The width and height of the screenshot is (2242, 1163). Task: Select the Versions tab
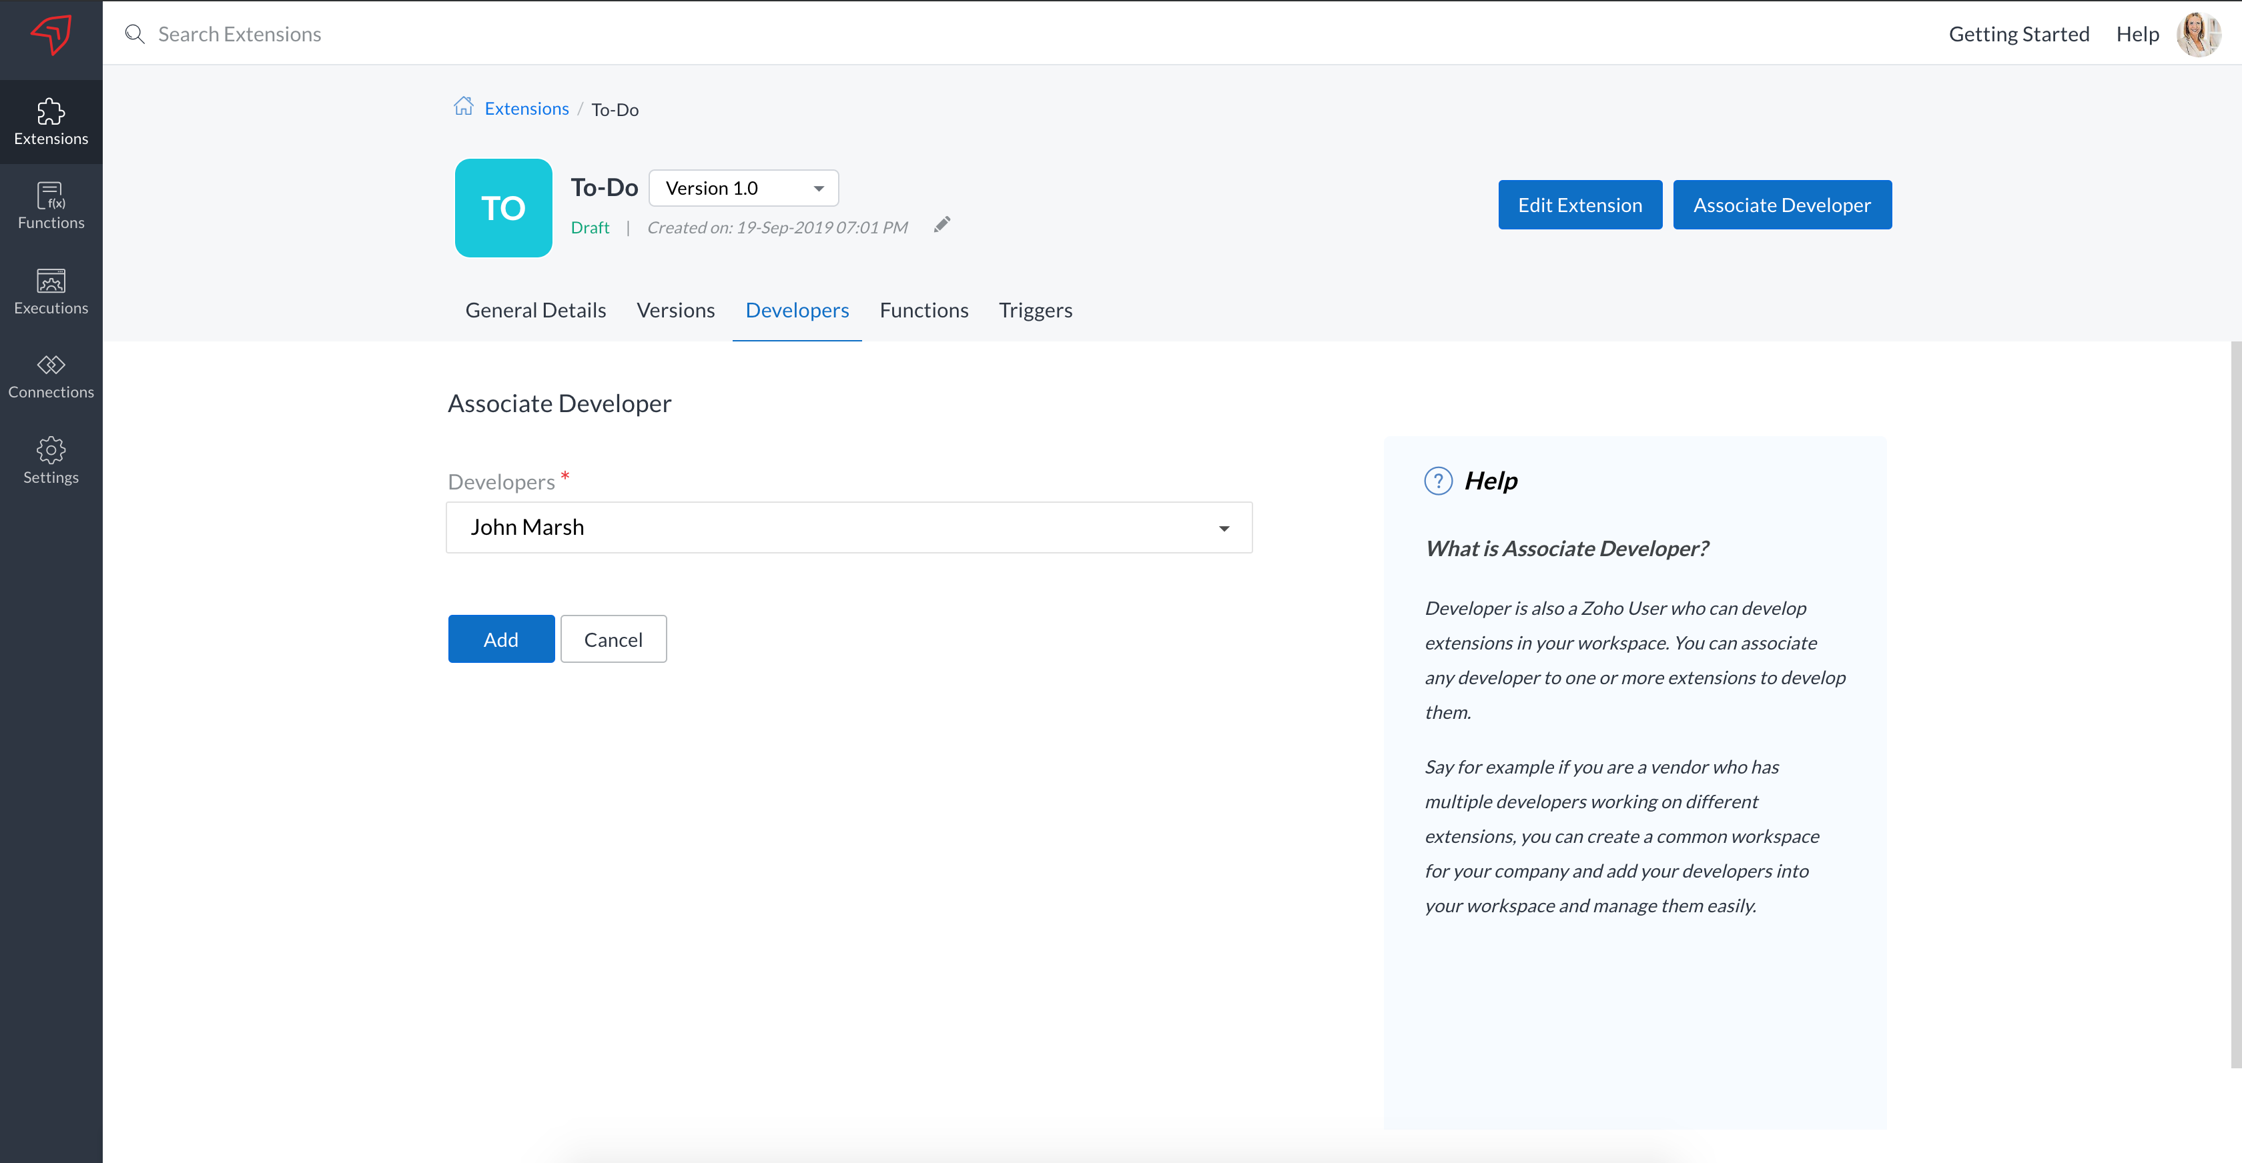pyautogui.click(x=675, y=311)
